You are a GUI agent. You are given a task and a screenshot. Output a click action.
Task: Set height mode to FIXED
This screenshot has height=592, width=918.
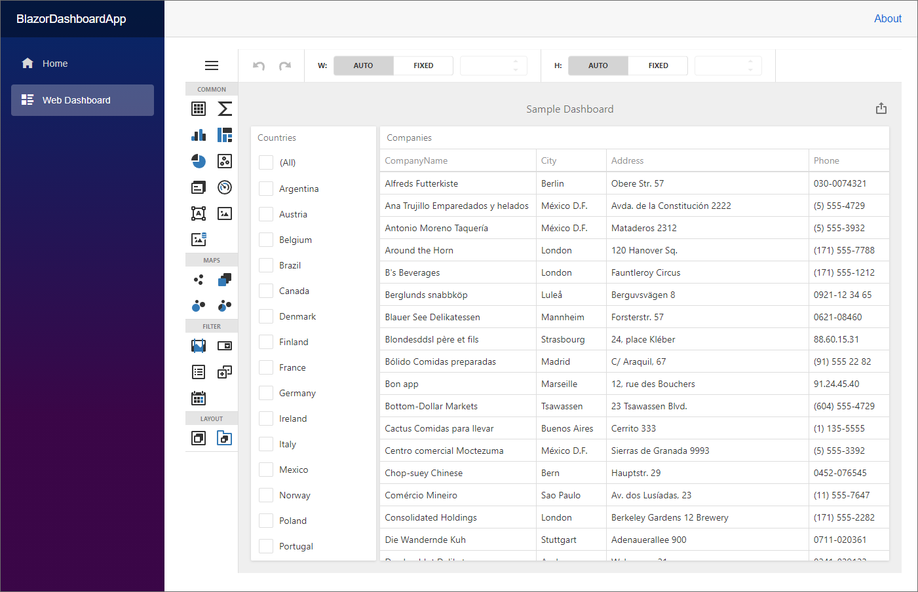658,65
